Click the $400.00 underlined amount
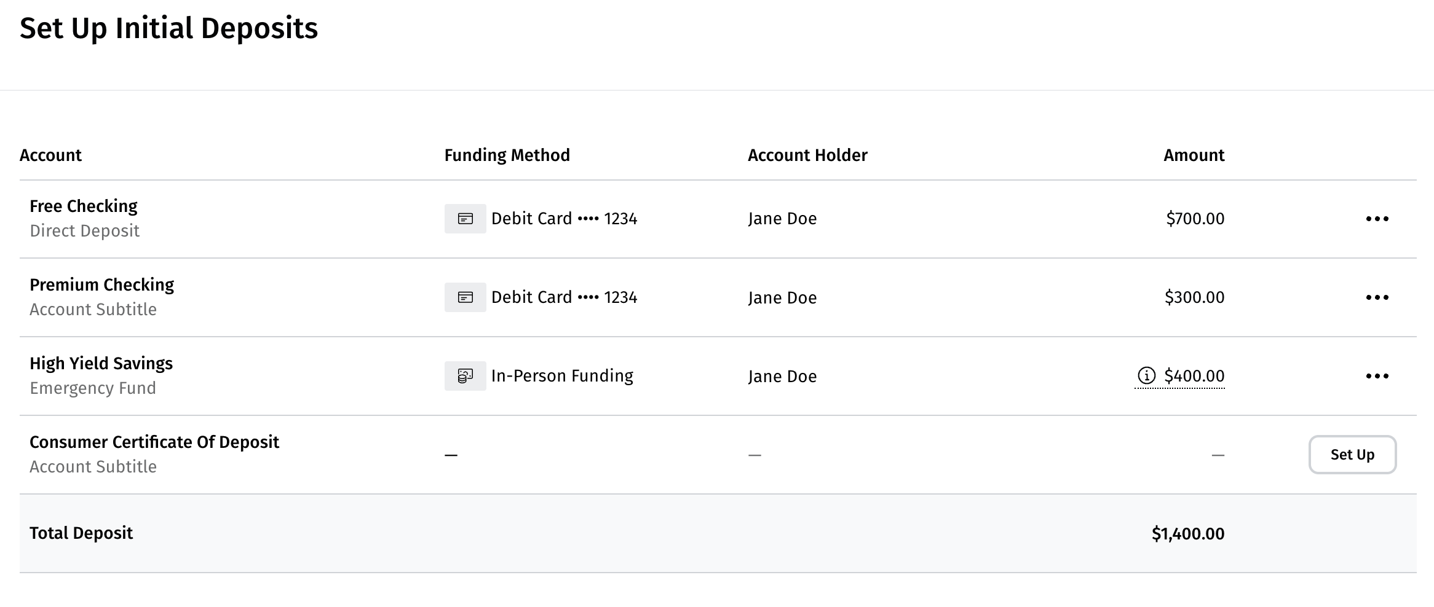 click(1194, 376)
